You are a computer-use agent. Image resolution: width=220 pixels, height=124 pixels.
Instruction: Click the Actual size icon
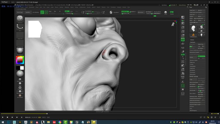pos(183,31)
